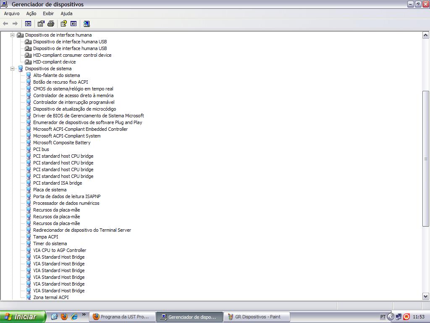Image resolution: width=430 pixels, height=323 pixels.
Task: Click the Dispositivos de sistema category icon
Action: click(20, 69)
